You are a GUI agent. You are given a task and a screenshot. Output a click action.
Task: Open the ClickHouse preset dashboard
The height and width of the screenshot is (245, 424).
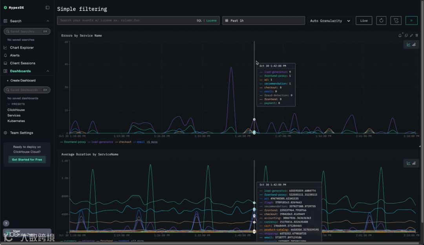tap(16, 110)
